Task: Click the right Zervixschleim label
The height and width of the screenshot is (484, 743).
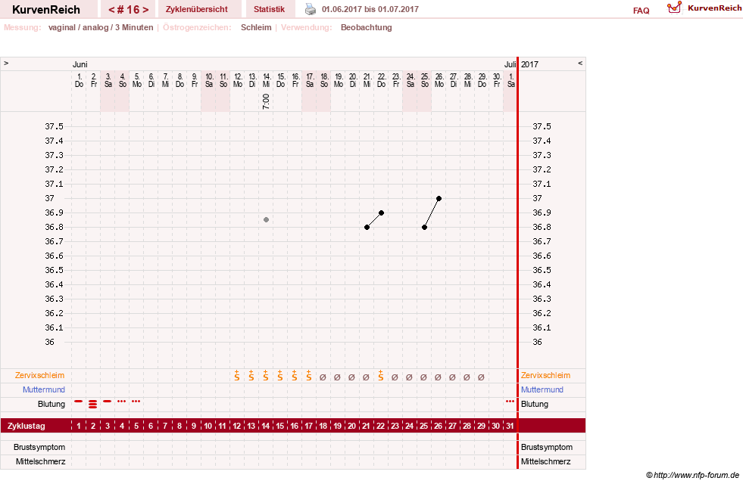Action: tap(546, 375)
